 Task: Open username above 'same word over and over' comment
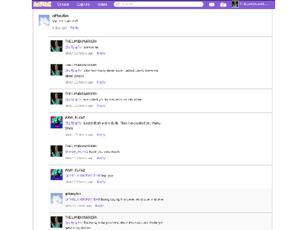[73, 194]
